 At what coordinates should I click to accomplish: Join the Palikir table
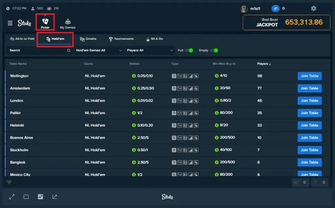click(x=309, y=113)
